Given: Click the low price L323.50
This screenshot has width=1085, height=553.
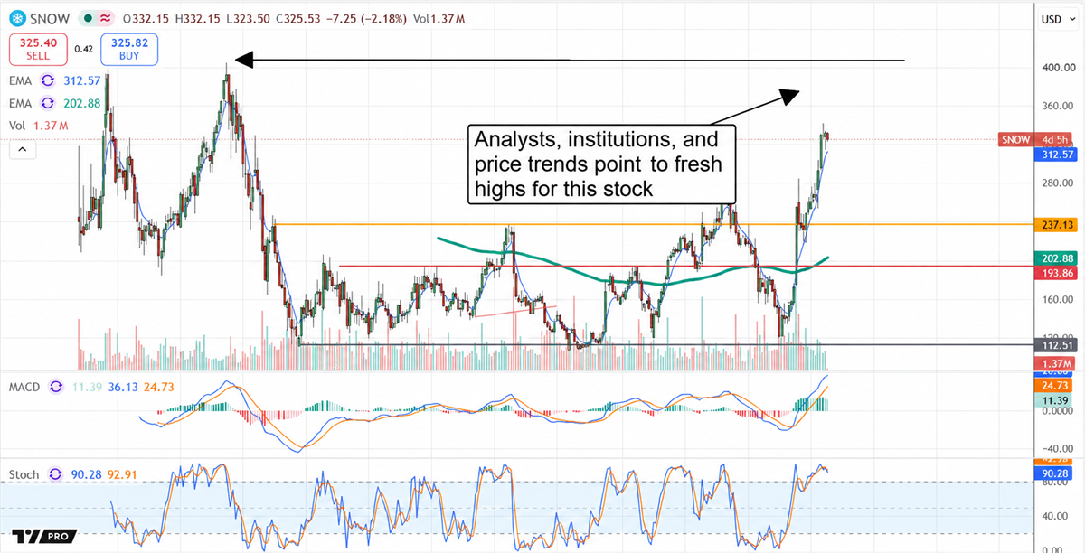Looking at the screenshot, I should [250, 18].
